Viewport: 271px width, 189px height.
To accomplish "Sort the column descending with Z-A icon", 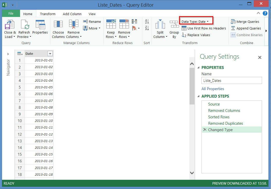I will (x=147, y=28).
